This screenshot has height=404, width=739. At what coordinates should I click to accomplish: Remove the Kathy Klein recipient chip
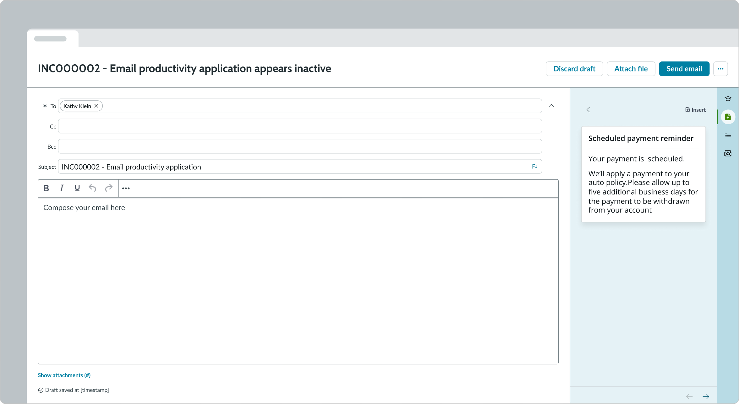coord(96,106)
